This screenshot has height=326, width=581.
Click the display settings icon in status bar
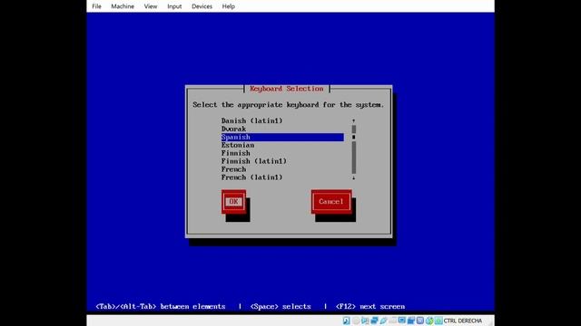[401, 320]
